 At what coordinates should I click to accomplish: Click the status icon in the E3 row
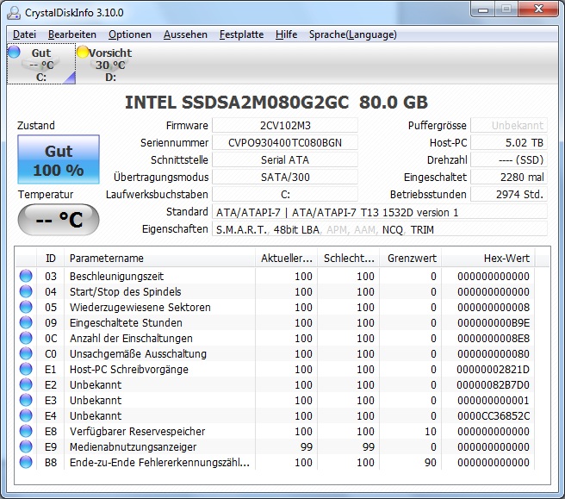click(26, 400)
